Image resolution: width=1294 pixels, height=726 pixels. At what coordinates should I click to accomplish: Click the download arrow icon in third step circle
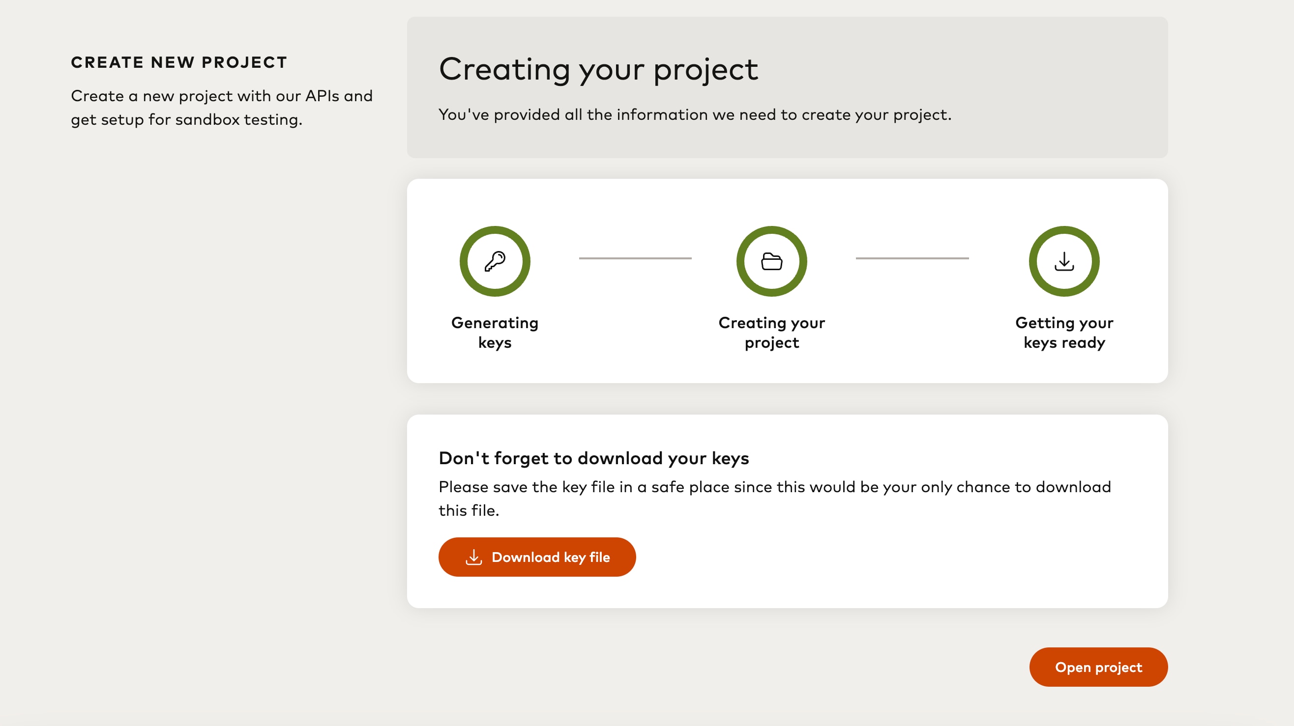pos(1064,261)
